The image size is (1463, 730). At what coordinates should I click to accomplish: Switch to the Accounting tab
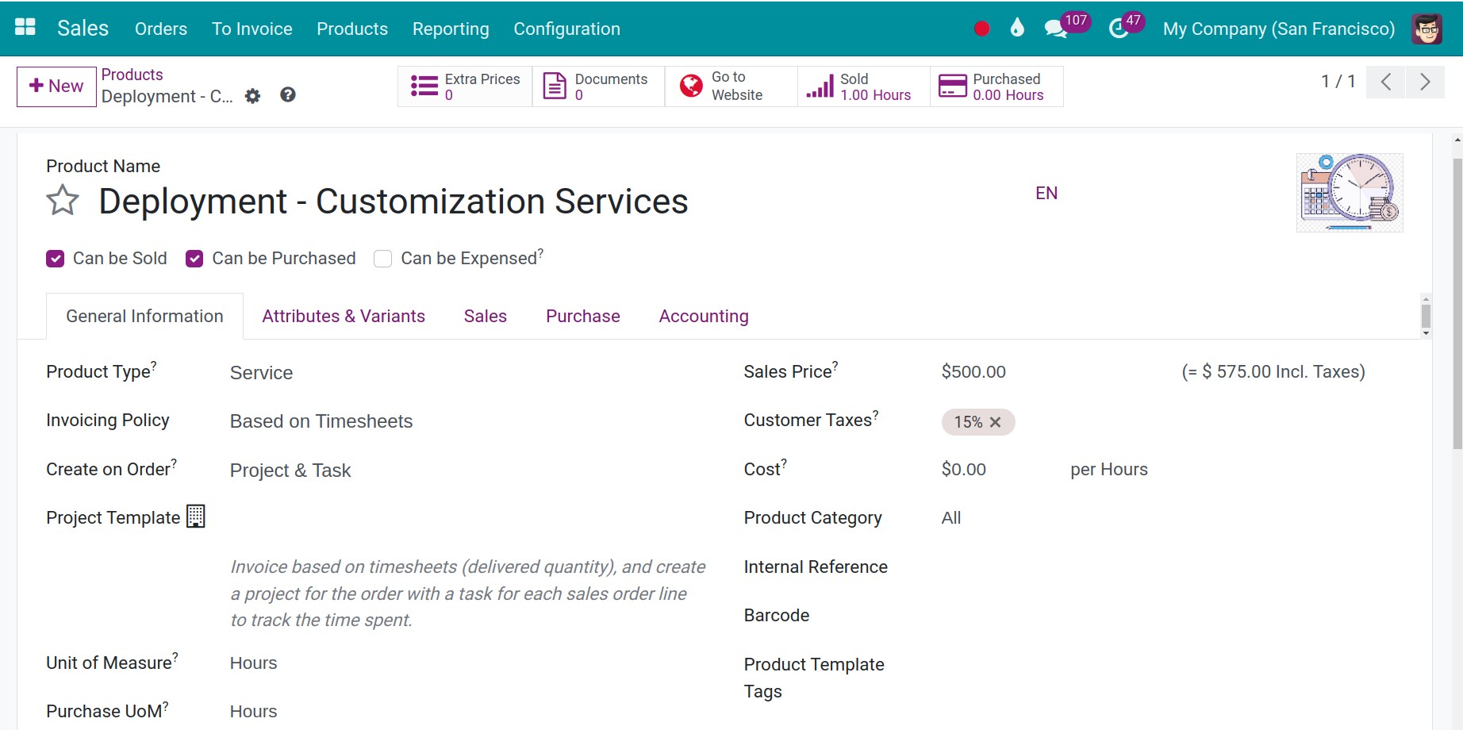coord(703,316)
